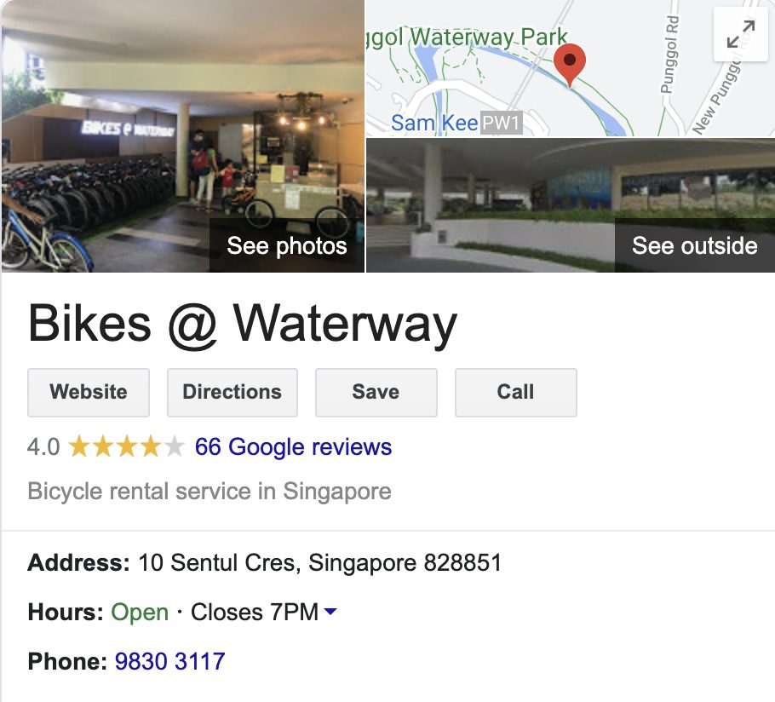
Task: Get Directions to Bikes @ Waterway
Action: click(x=232, y=393)
